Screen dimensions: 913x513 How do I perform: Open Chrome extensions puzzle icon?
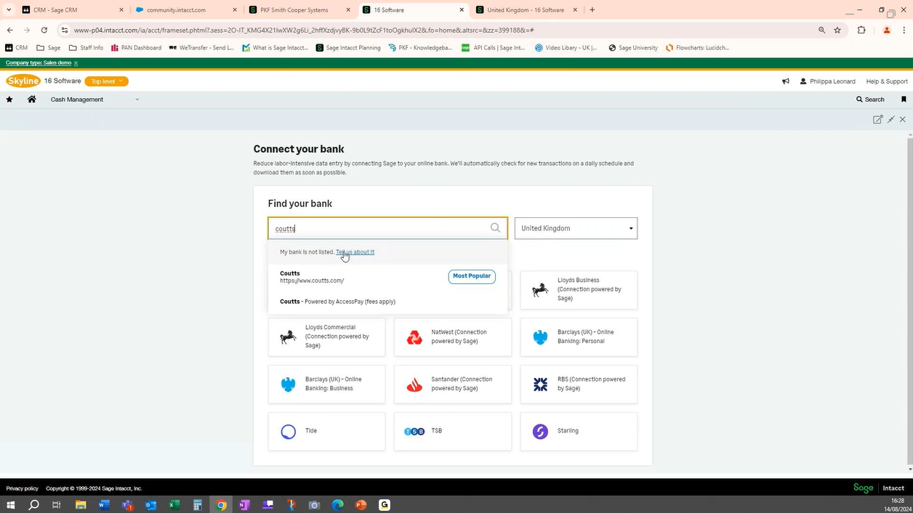click(861, 30)
